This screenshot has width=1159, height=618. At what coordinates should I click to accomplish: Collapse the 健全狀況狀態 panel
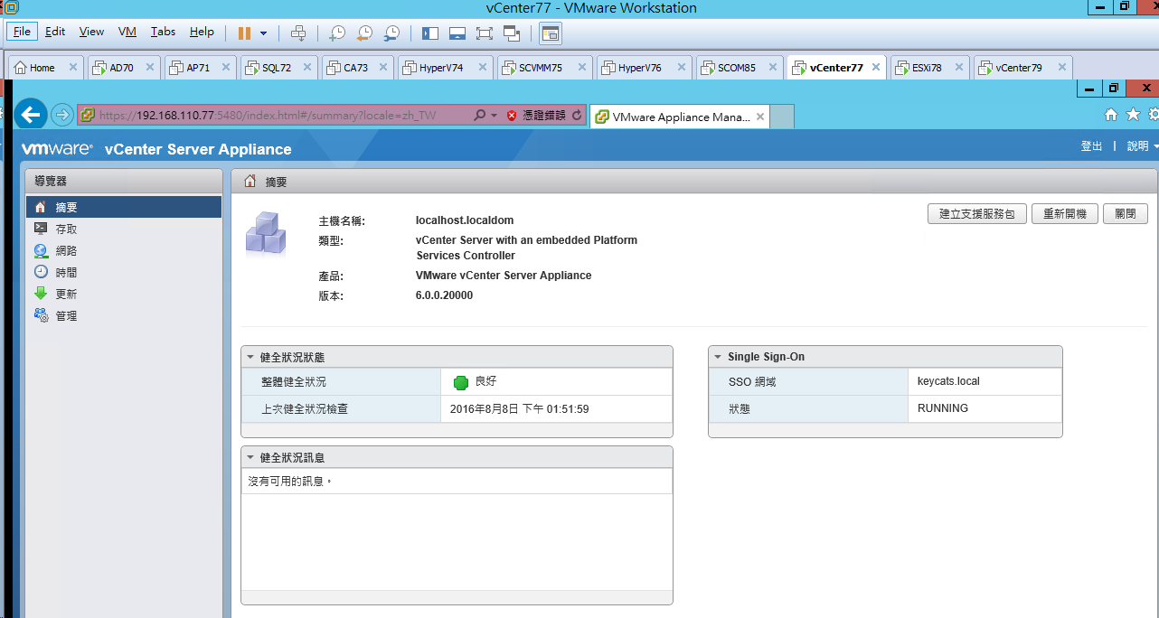pos(250,358)
